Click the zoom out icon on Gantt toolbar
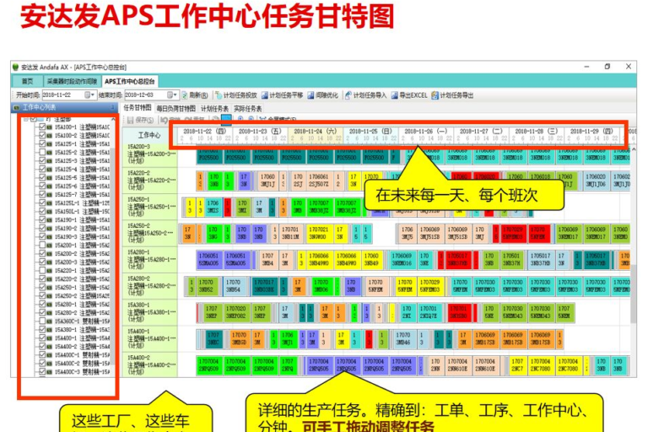 251,119
